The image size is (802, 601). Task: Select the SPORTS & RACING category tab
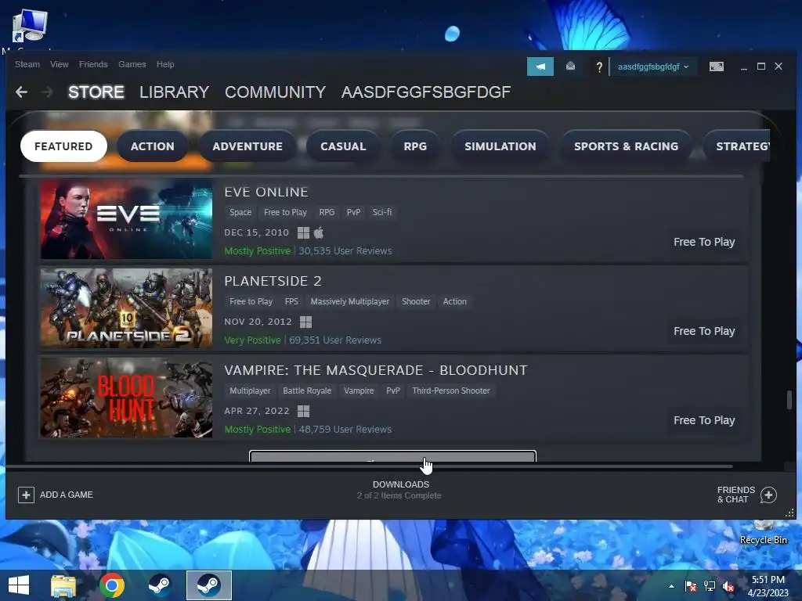coord(626,146)
